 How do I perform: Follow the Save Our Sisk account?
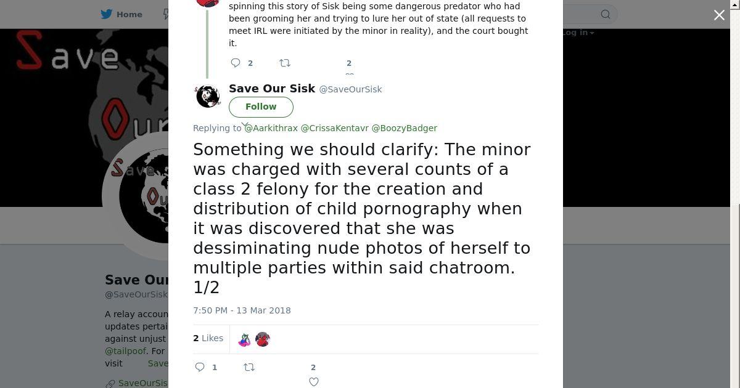click(x=261, y=107)
